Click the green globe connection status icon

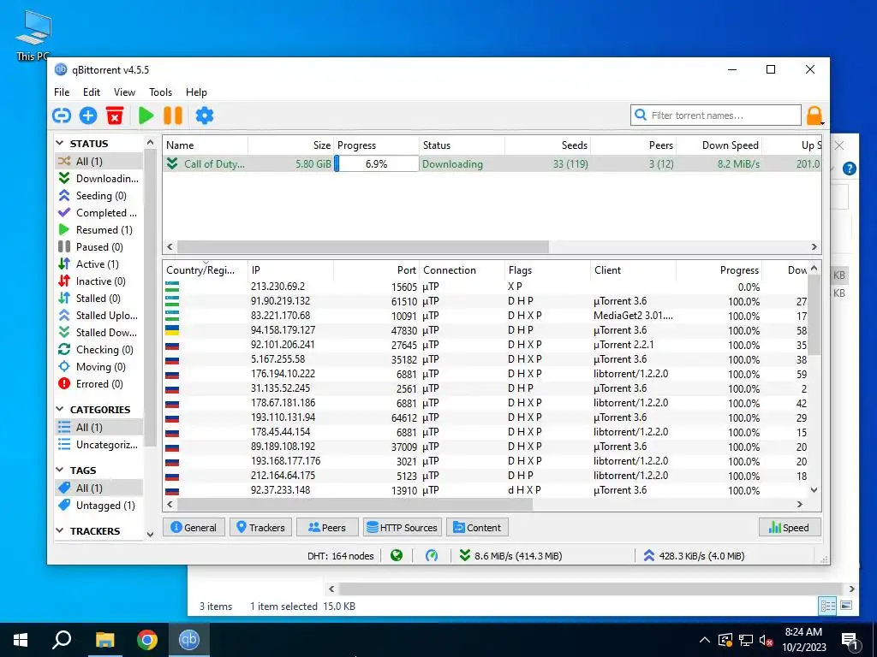(397, 556)
